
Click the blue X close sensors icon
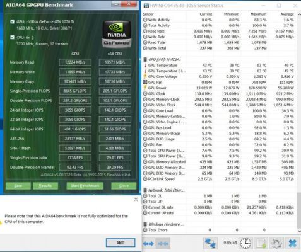point(293,243)
